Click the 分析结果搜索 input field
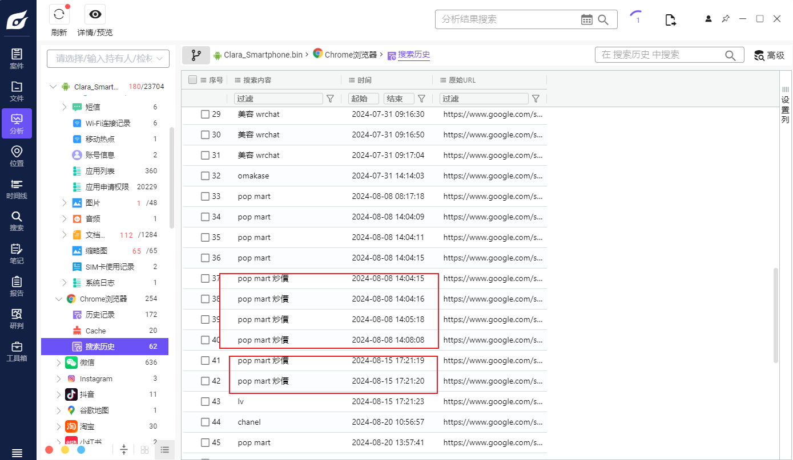This screenshot has height=460, width=793. tap(508, 19)
